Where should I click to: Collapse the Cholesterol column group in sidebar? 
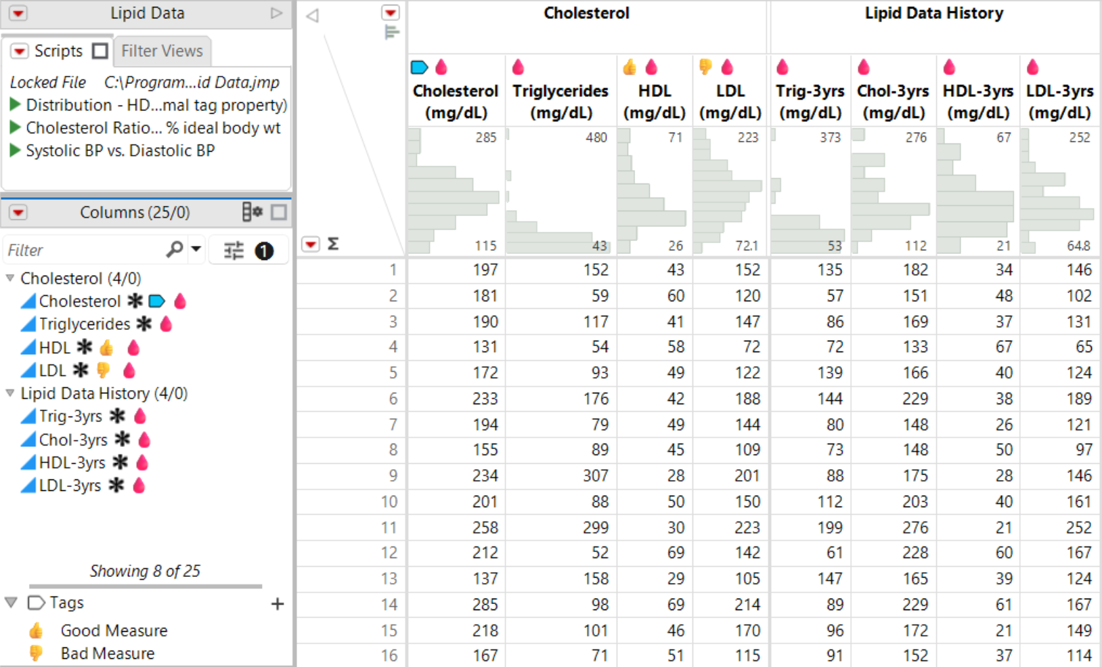click(9, 278)
